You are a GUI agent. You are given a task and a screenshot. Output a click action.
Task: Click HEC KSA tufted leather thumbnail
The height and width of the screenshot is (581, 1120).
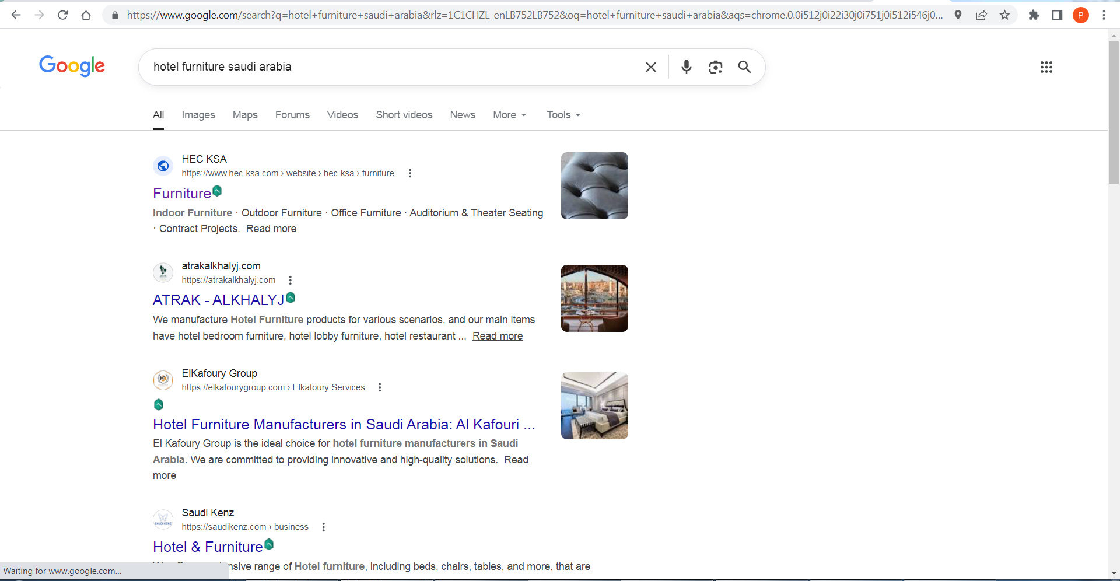(x=594, y=185)
